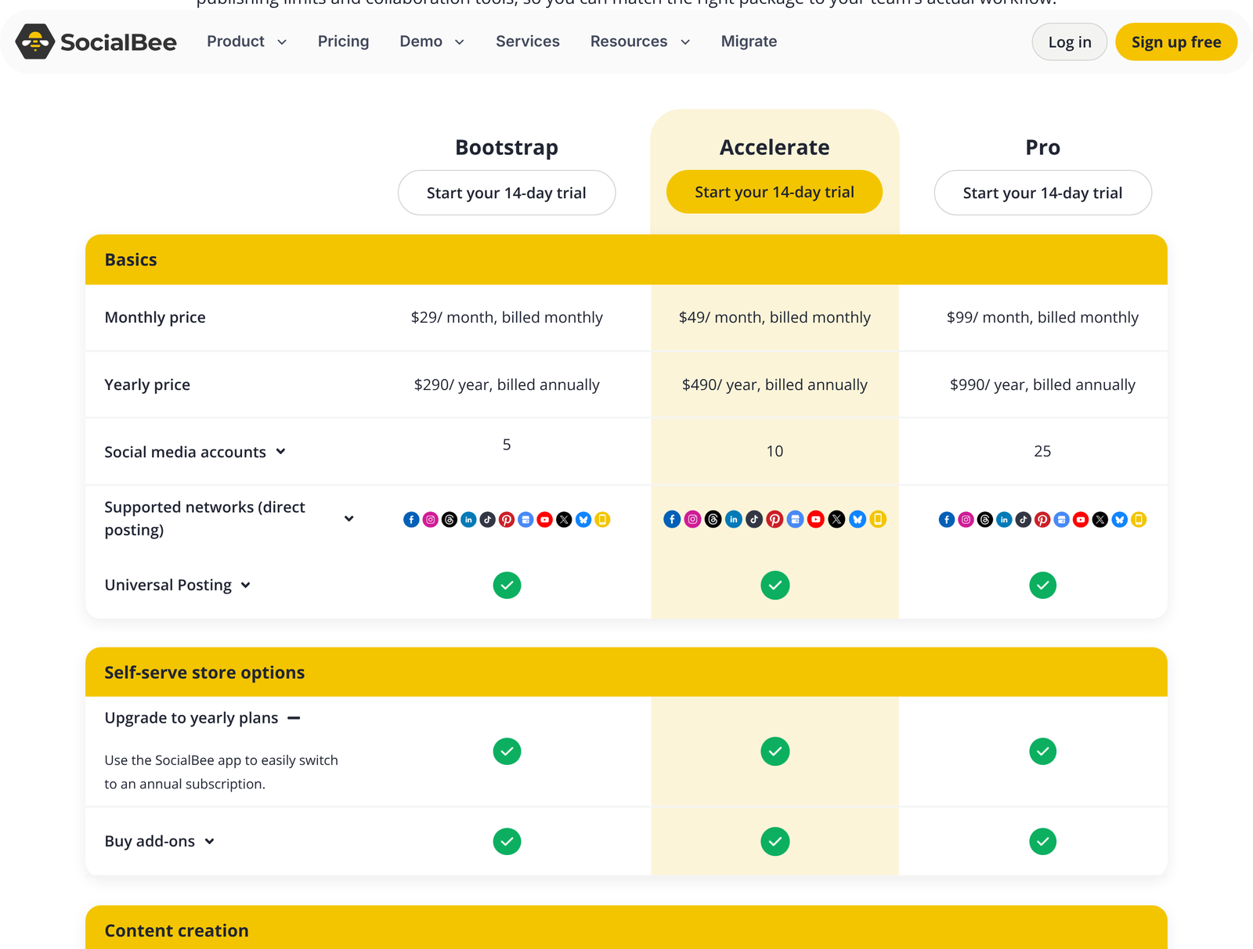The width and height of the screenshot is (1253, 949).
Task: Start 14-day trial for Accelerate plan
Action: 775,192
